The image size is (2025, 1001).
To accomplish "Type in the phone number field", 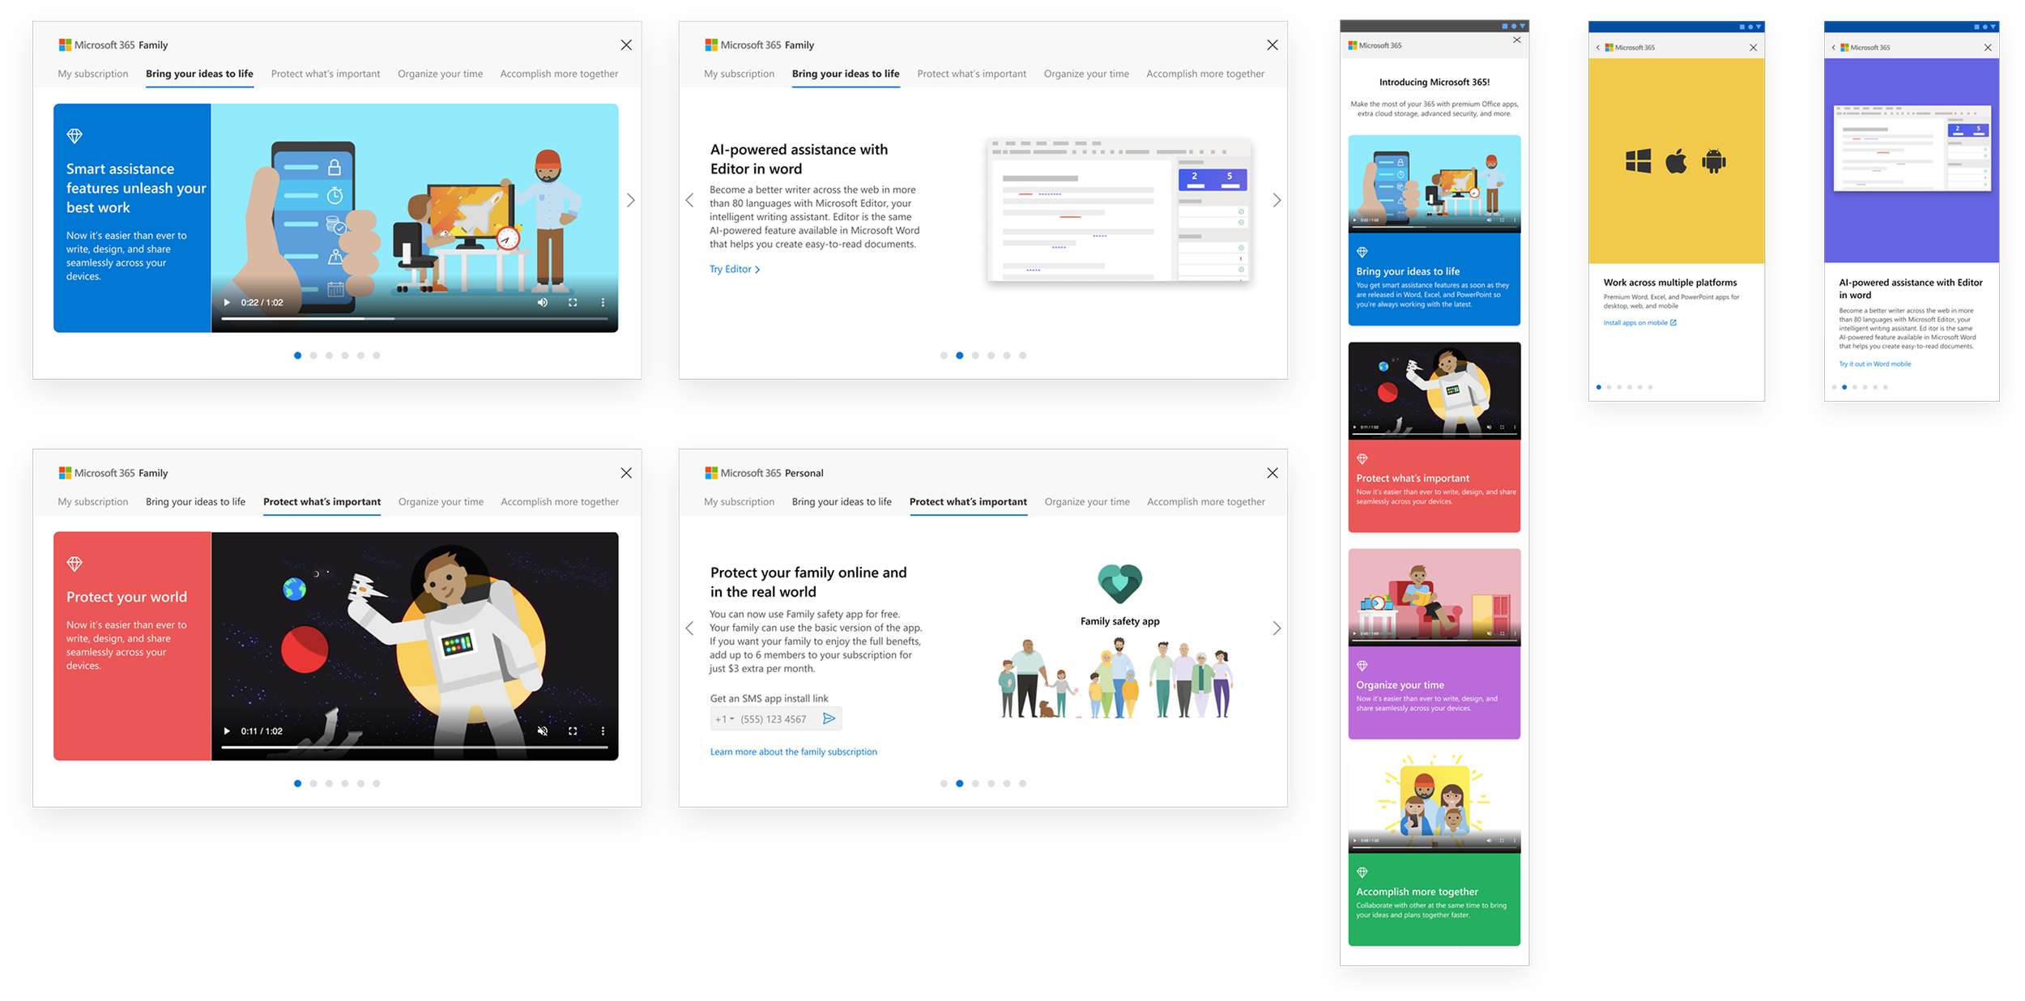I will (774, 719).
